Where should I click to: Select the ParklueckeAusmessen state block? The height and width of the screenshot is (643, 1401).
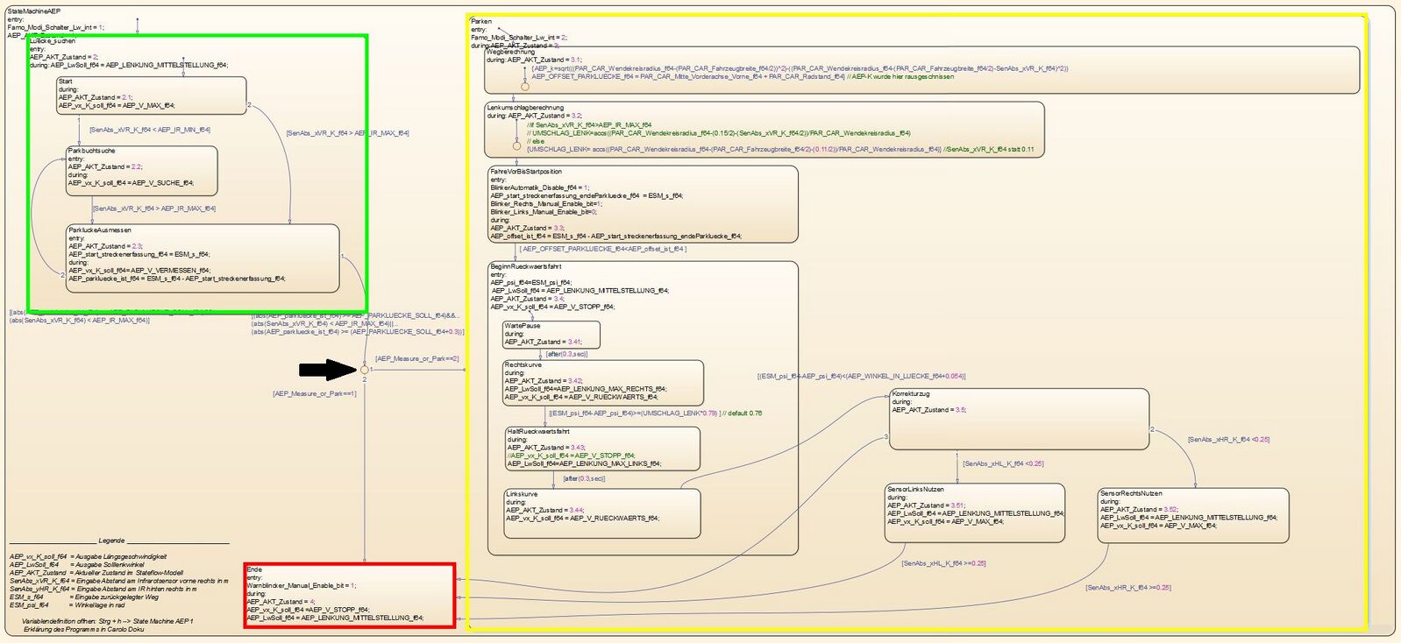(202, 258)
